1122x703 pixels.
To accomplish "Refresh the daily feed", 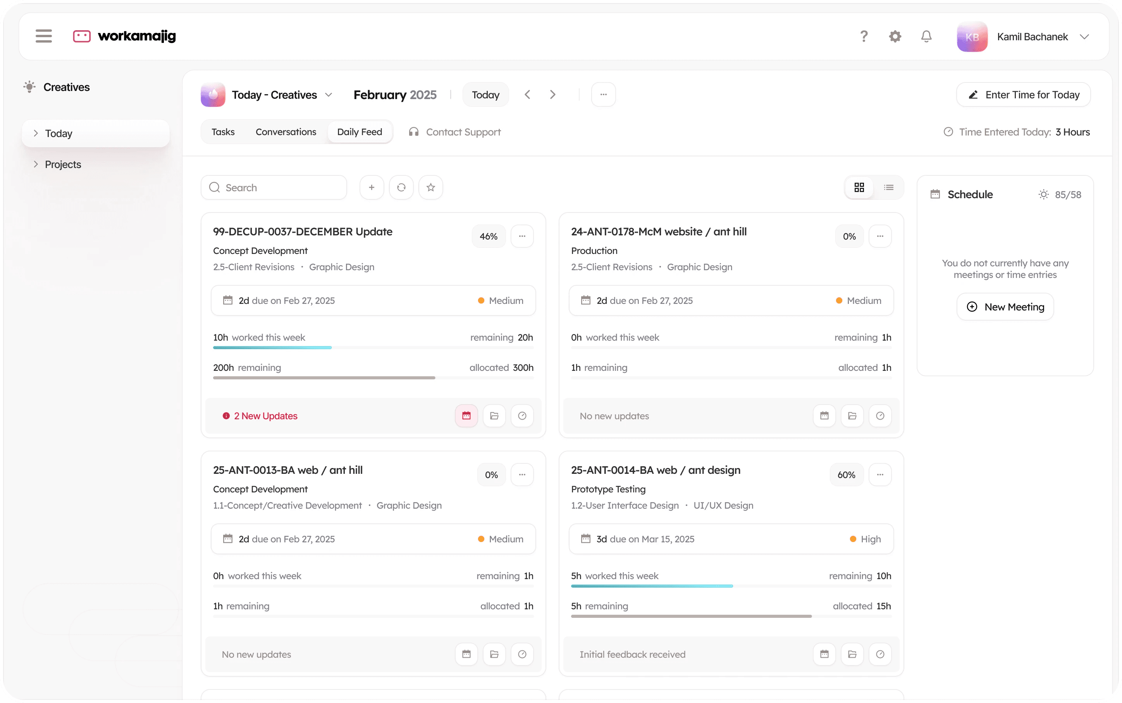I will pos(401,187).
